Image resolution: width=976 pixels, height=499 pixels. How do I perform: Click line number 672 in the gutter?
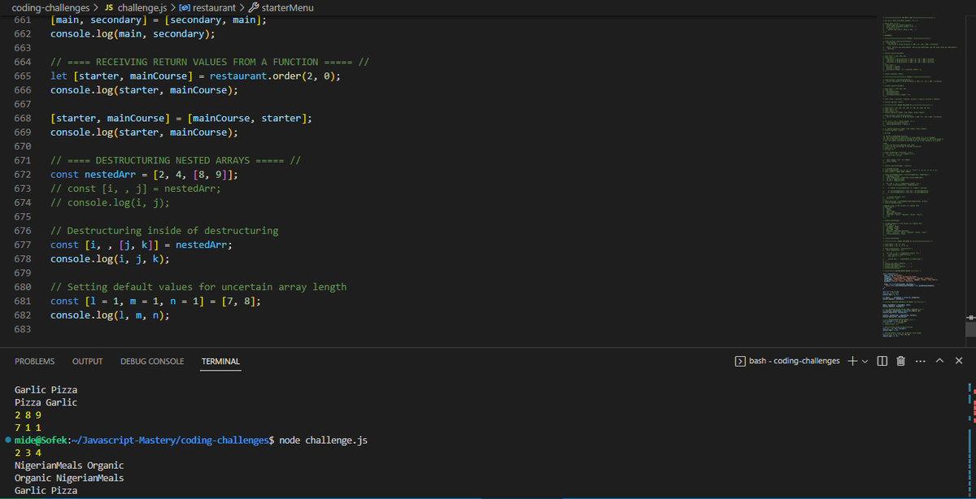23,174
